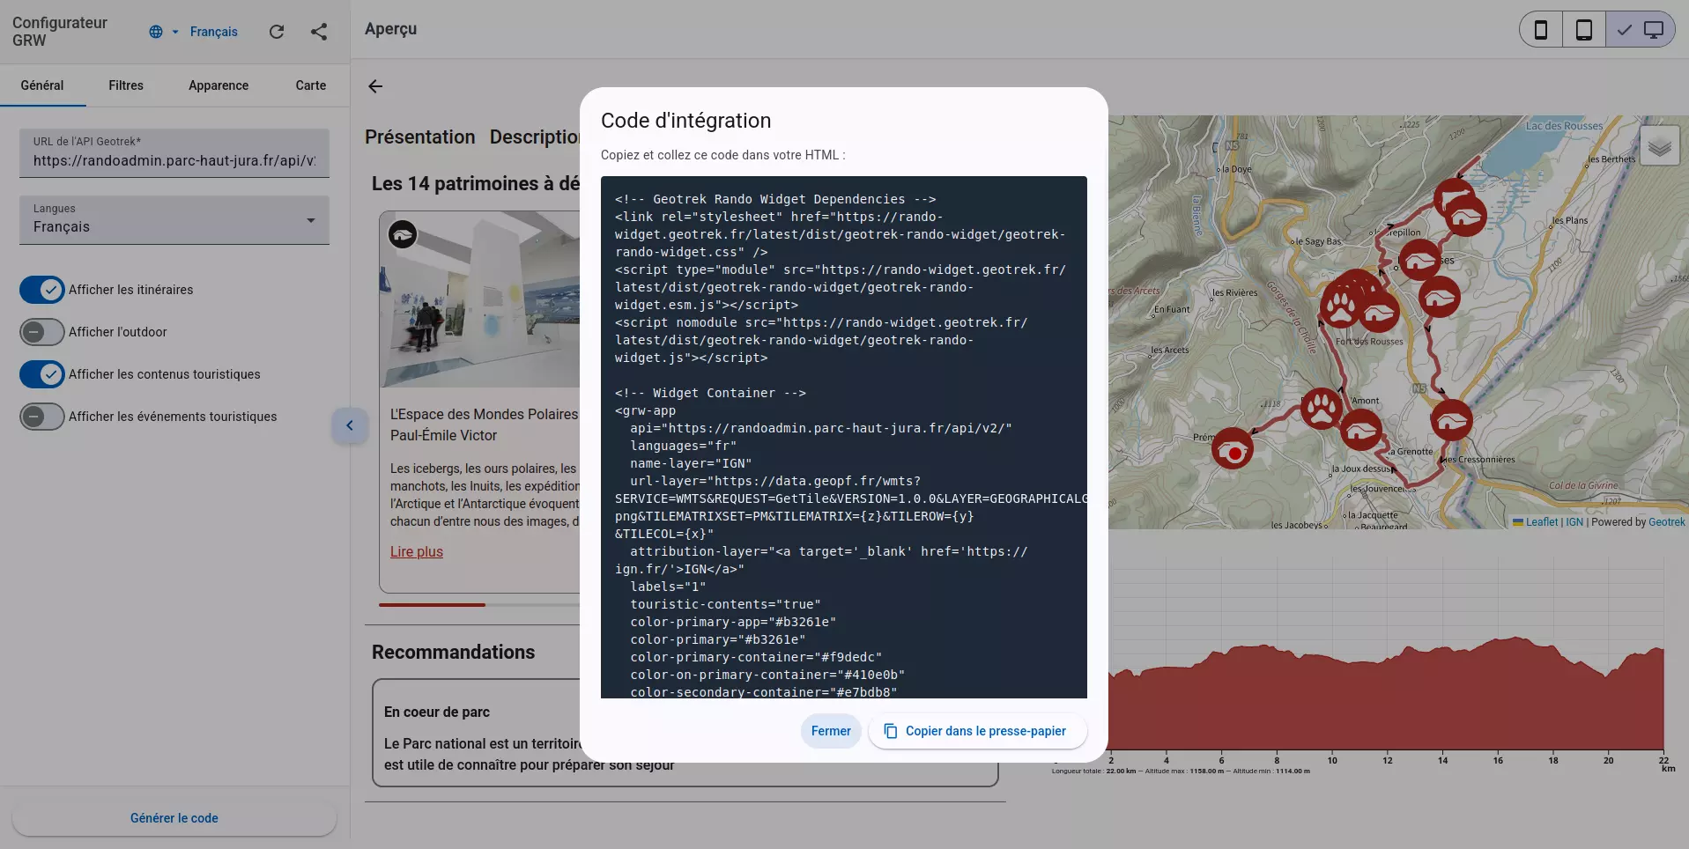The image size is (1689, 849).
Task: Click the carousel progress bar under patrimoines
Action: [x=432, y=605]
